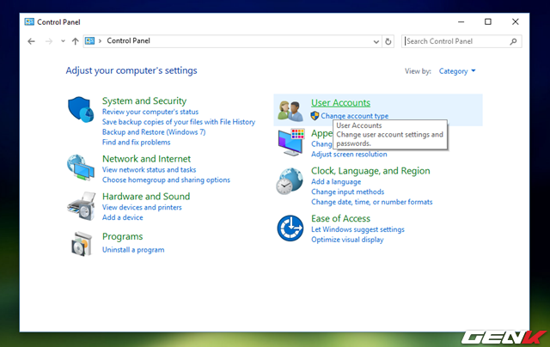Open the Hardware and Sound printer icon
The height and width of the screenshot is (347, 550).
point(82,206)
